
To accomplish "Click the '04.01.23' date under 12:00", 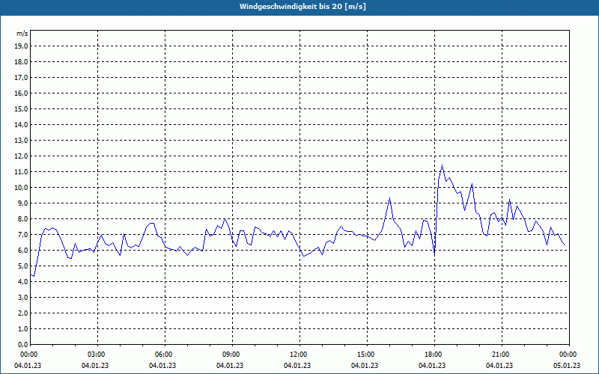I will point(297,366).
